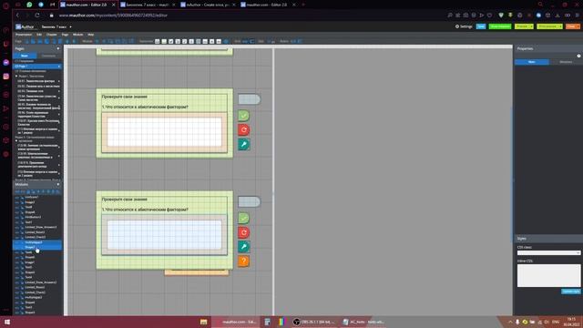Open File Explorer from the taskbar

(x=203, y=322)
